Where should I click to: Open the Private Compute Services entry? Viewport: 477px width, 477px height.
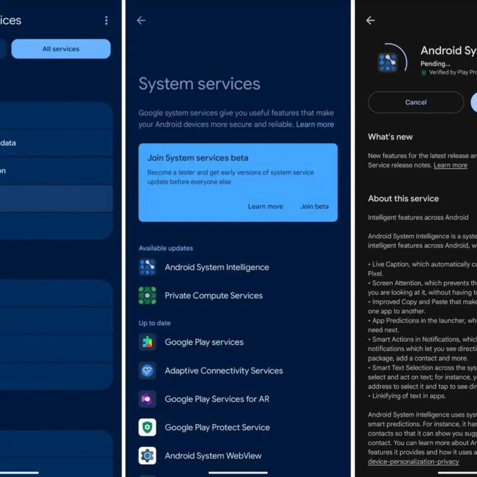pos(213,295)
